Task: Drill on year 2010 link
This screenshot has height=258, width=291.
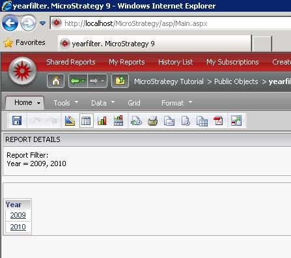Action: click(18, 227)
